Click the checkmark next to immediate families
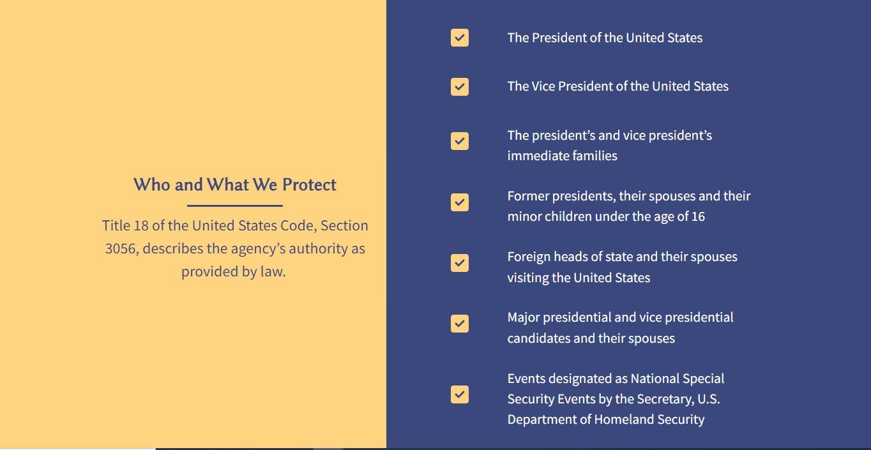 [x=459, y=141]
